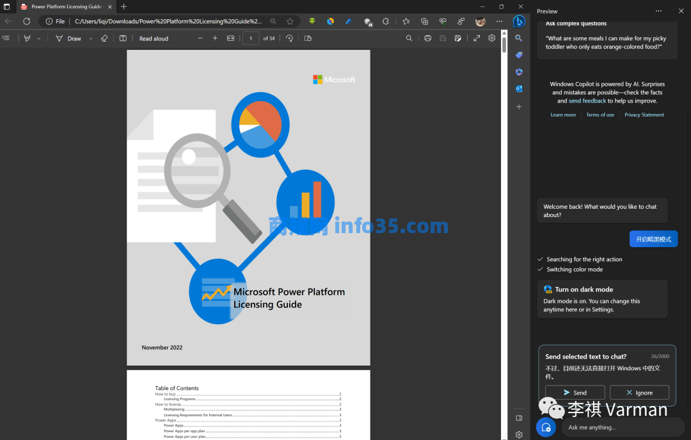Select the PDF eraser tool
Viewport: 691px width, 440px height.
click(x=104, y=38)
